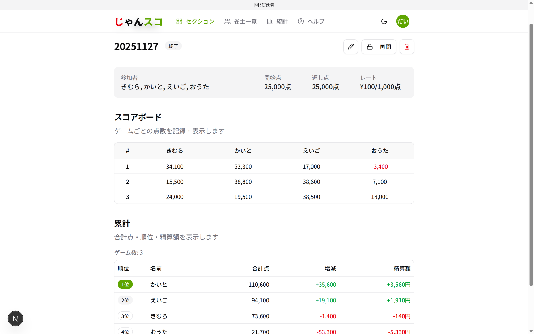The height and width of the screenshot is (334, 534).
Task: Click the red trash delete icon
Action: pos(407,46)
